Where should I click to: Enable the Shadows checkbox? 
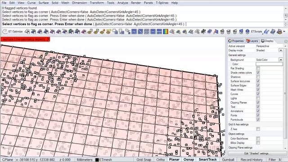258,77
